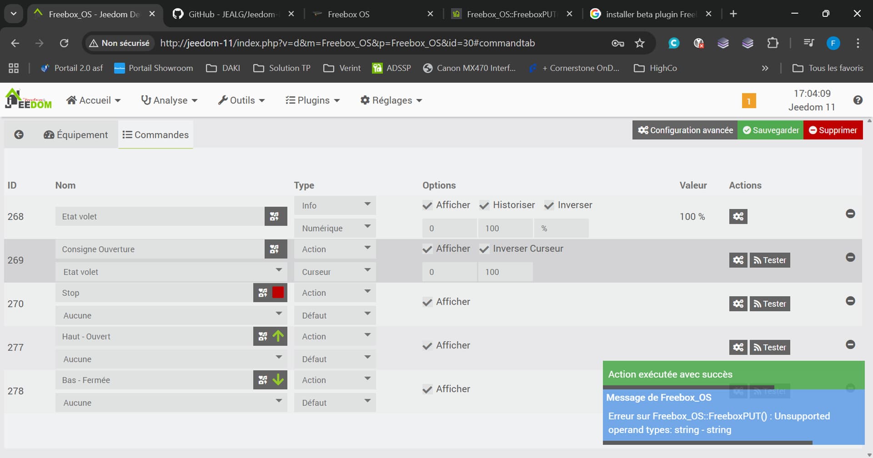Click green up arrow icon for Haut - Ouvert
873x458 pixels.
pyautogui.click(x=278, y=336)
